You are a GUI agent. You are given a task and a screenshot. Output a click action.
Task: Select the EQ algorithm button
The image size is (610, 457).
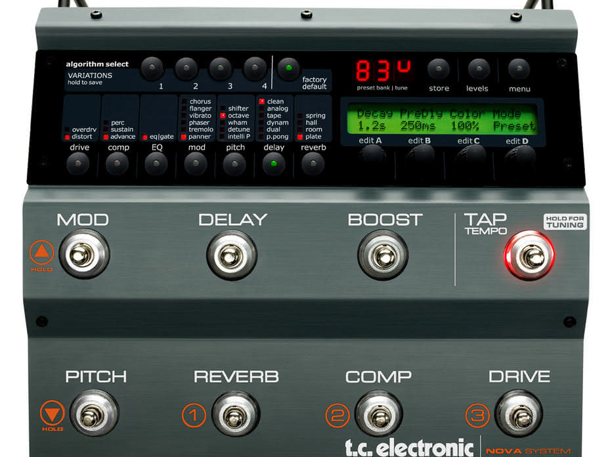click(x=156, y=163)
